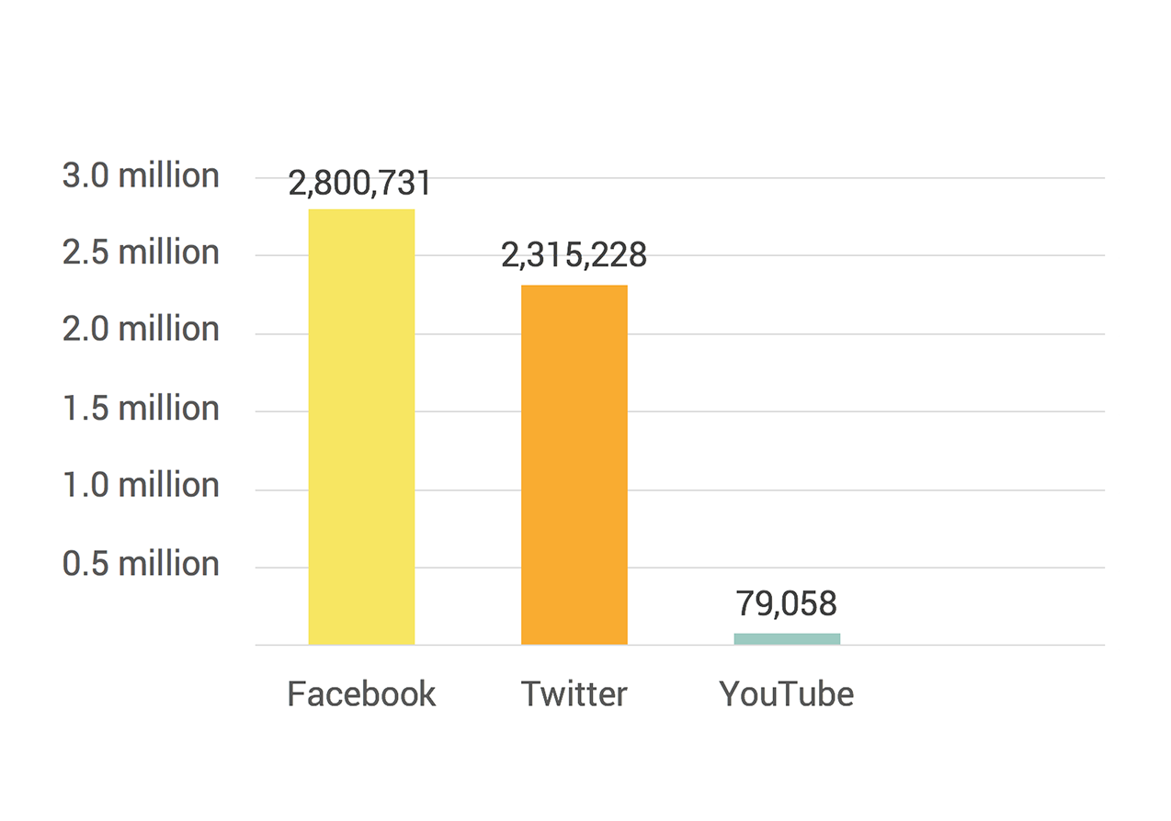Click the 2,800,731 data label
Viewport: 1171px width, 821px height.
tap(360, 184)
